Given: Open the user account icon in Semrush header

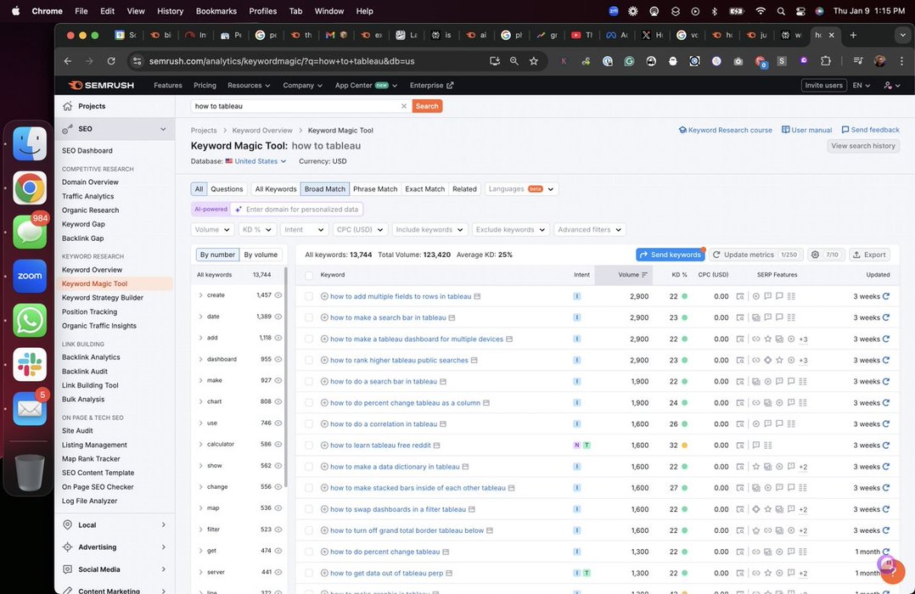Looking at the screenshot, I should [891, 85].
